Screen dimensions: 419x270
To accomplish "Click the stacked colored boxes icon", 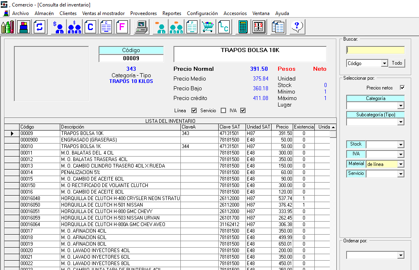I will (24, 27).
